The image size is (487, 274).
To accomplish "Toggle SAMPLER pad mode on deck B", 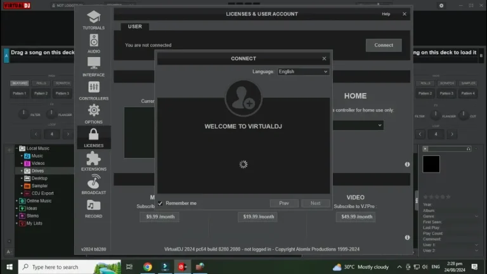I will pyautogui.click(x=468, y=83).
